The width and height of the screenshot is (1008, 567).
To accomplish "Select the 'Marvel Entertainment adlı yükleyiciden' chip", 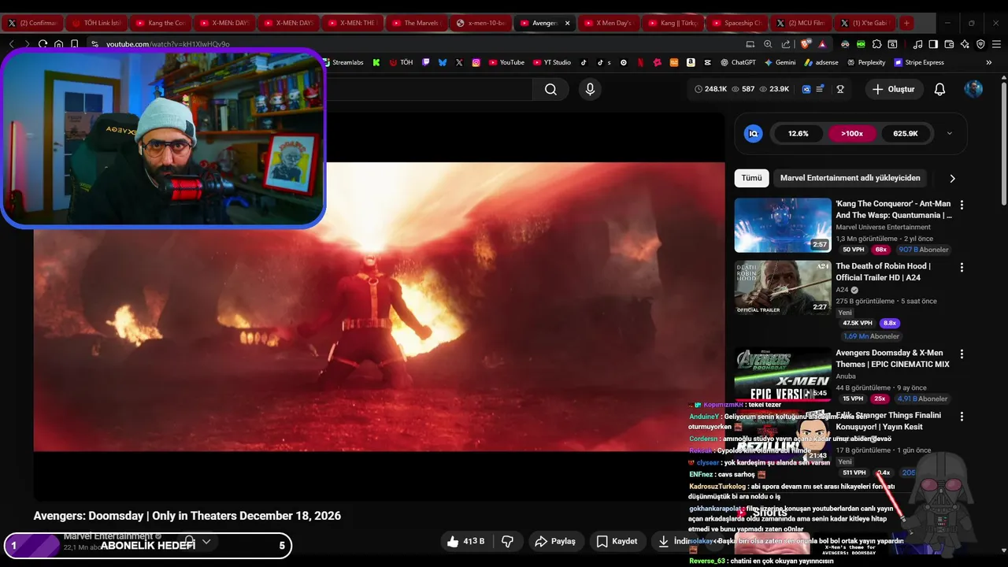I will [850, 178].
